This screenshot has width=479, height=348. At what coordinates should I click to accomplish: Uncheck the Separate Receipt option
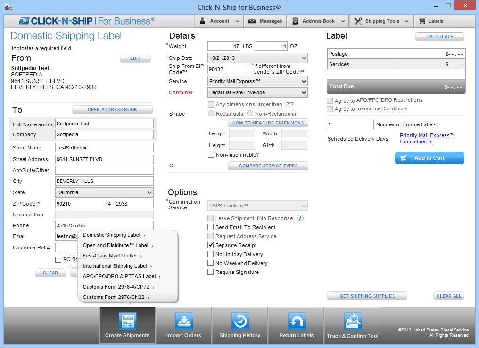point(210,245)
